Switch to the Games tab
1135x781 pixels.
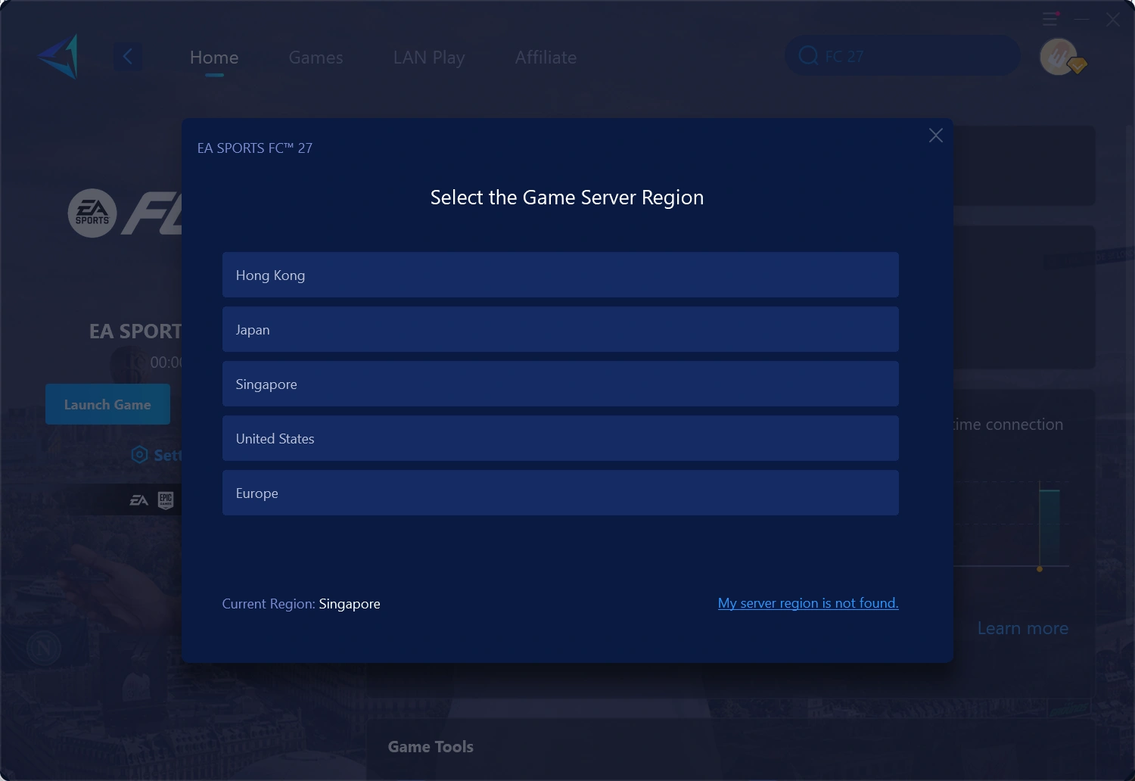click(x=316, y=58)
